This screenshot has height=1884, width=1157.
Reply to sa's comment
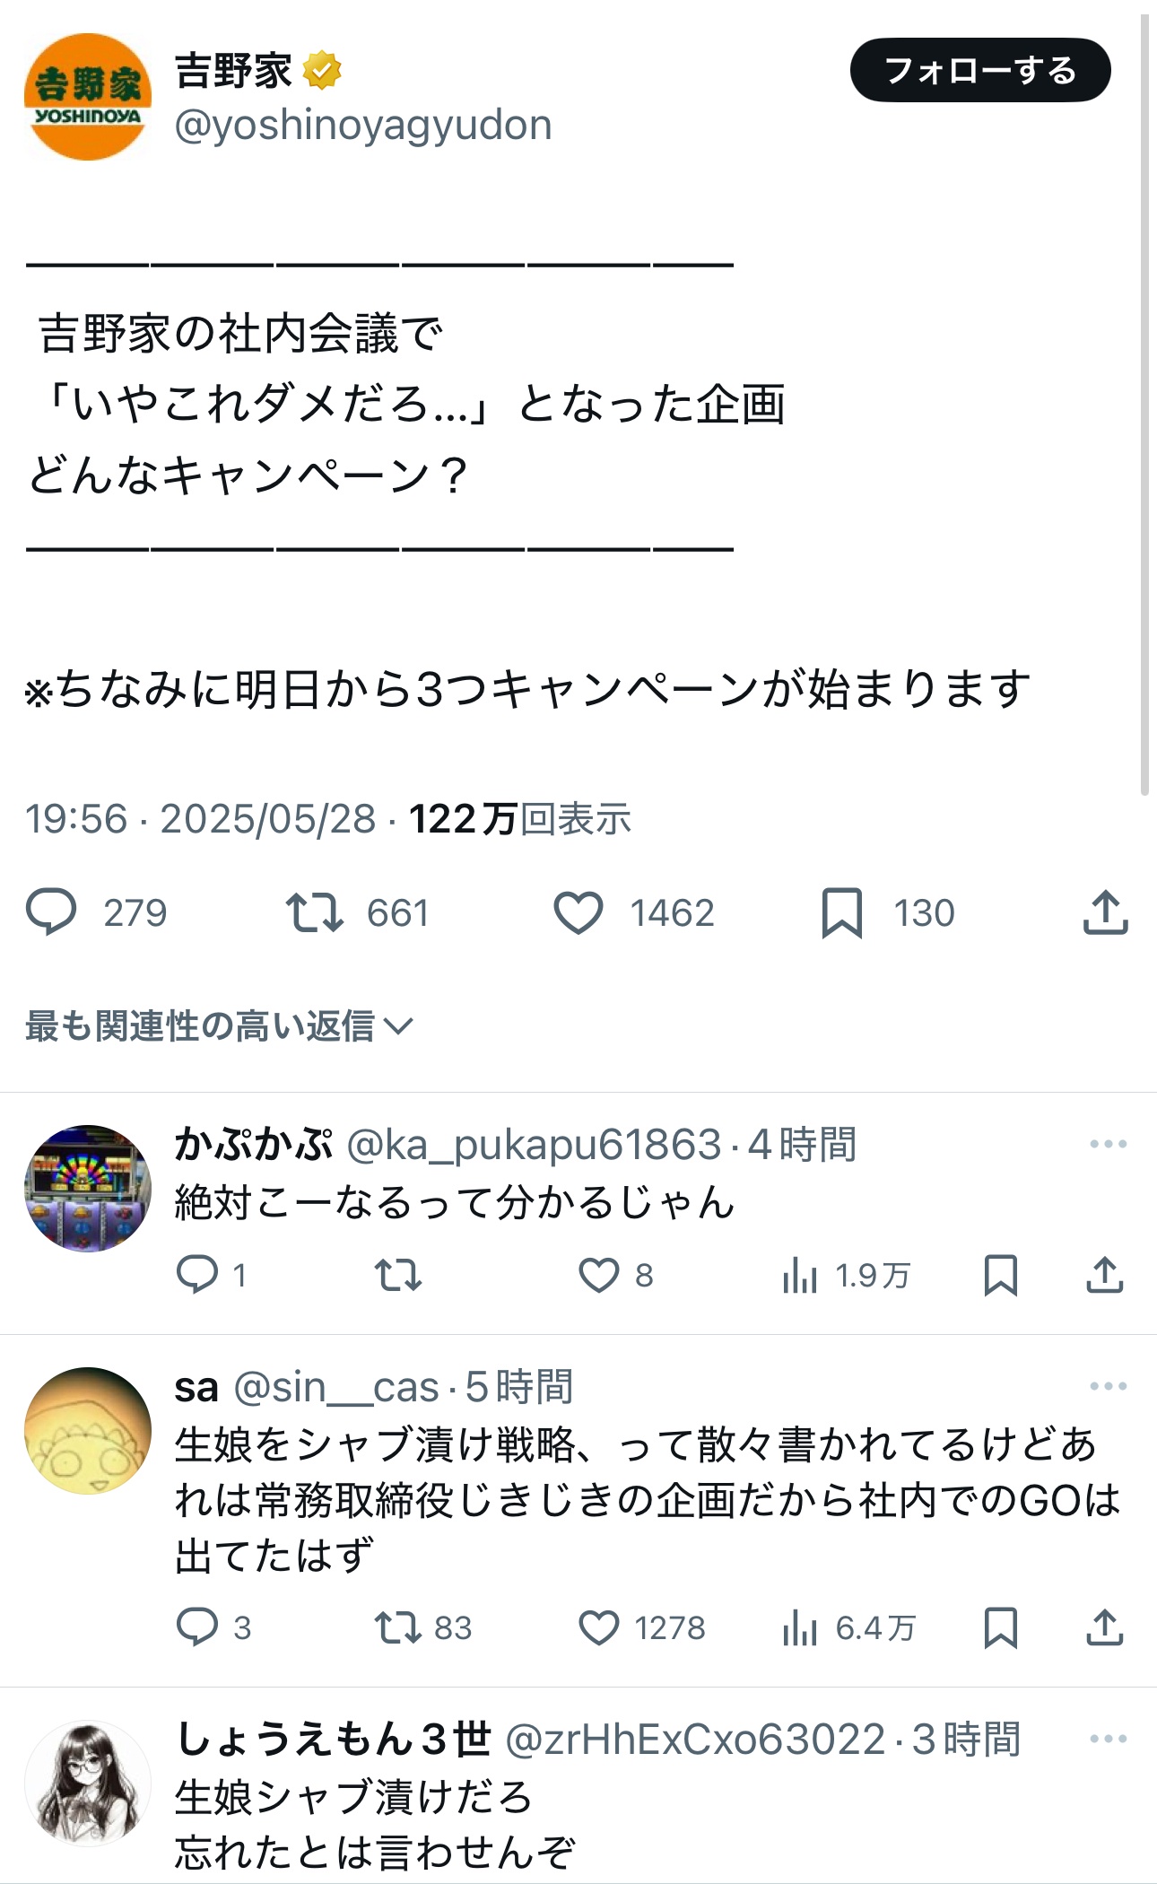coord(197,1627)
